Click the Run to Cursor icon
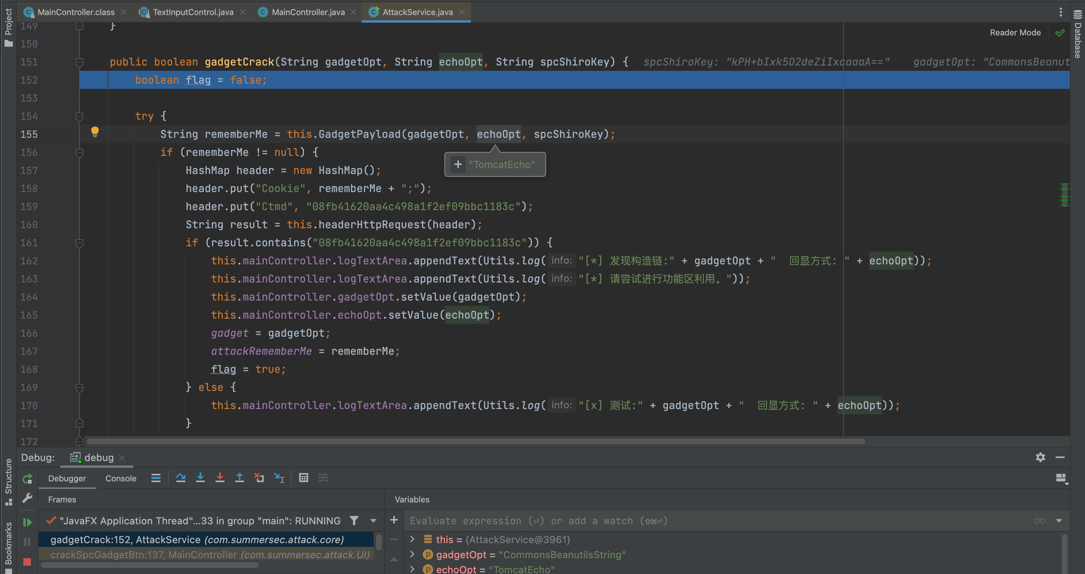Image resolution: width=1085 pixels, height=574 pixels. click(x=279, y=478)
